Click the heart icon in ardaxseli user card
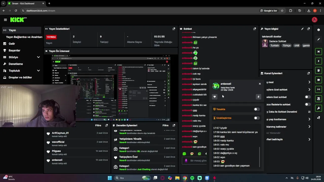 click(x=215, y=97)
